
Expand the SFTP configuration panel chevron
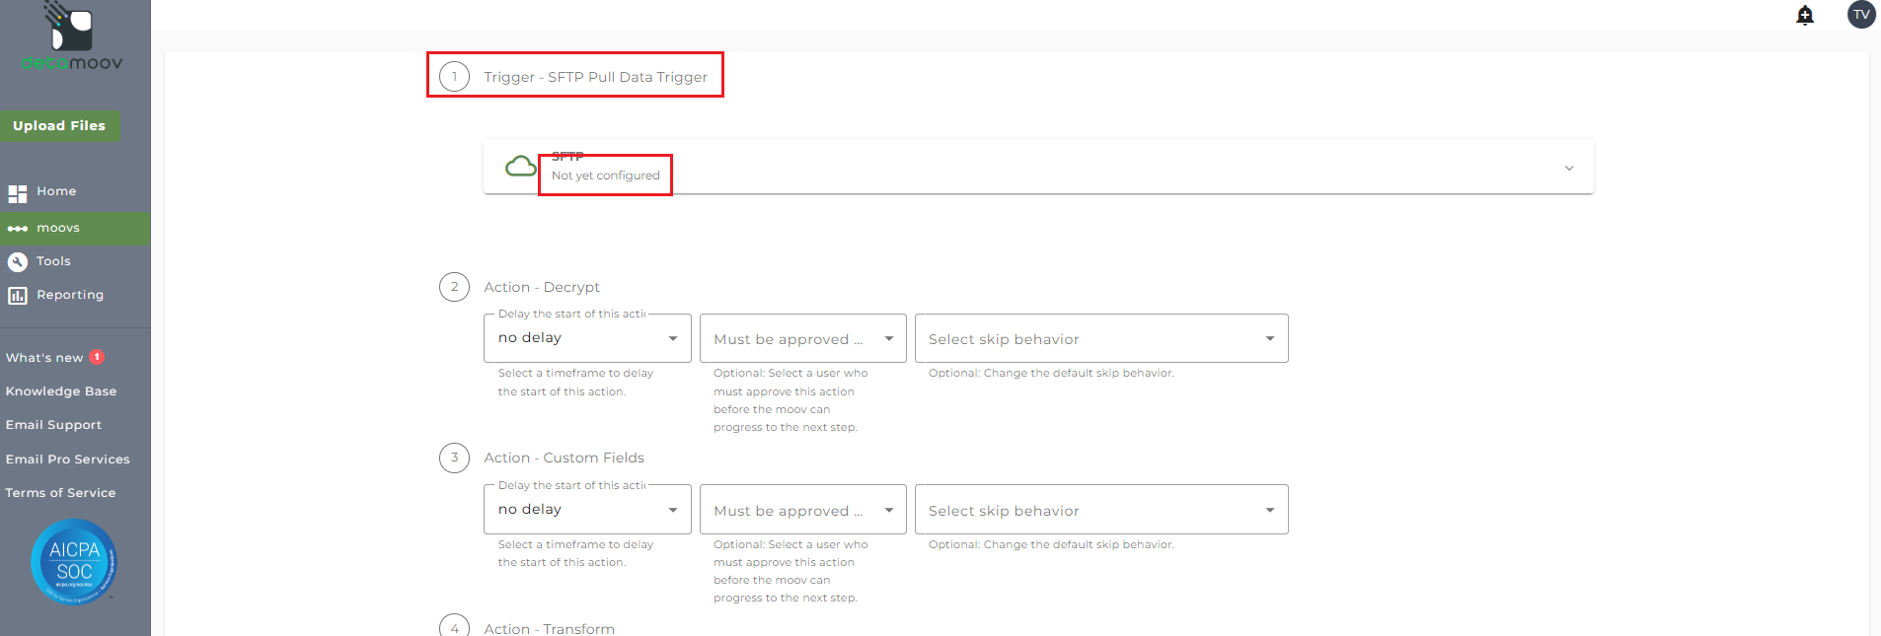click(x=1568, y=168)
